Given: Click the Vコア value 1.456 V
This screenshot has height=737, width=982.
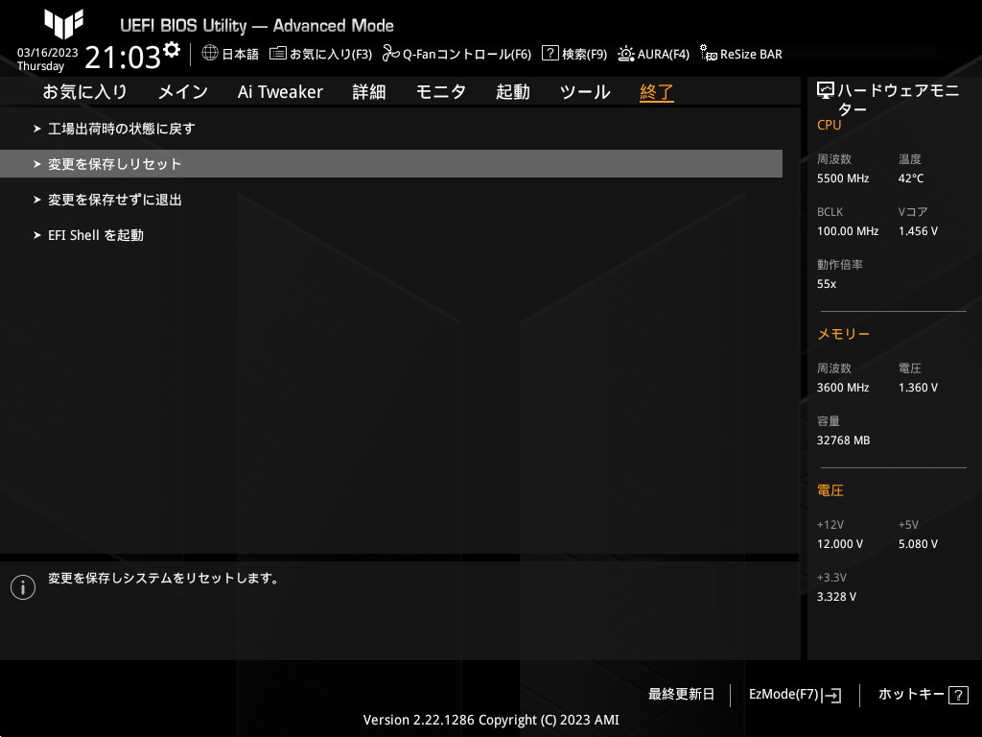Looking at the screenshot, I should coord(918,231).
